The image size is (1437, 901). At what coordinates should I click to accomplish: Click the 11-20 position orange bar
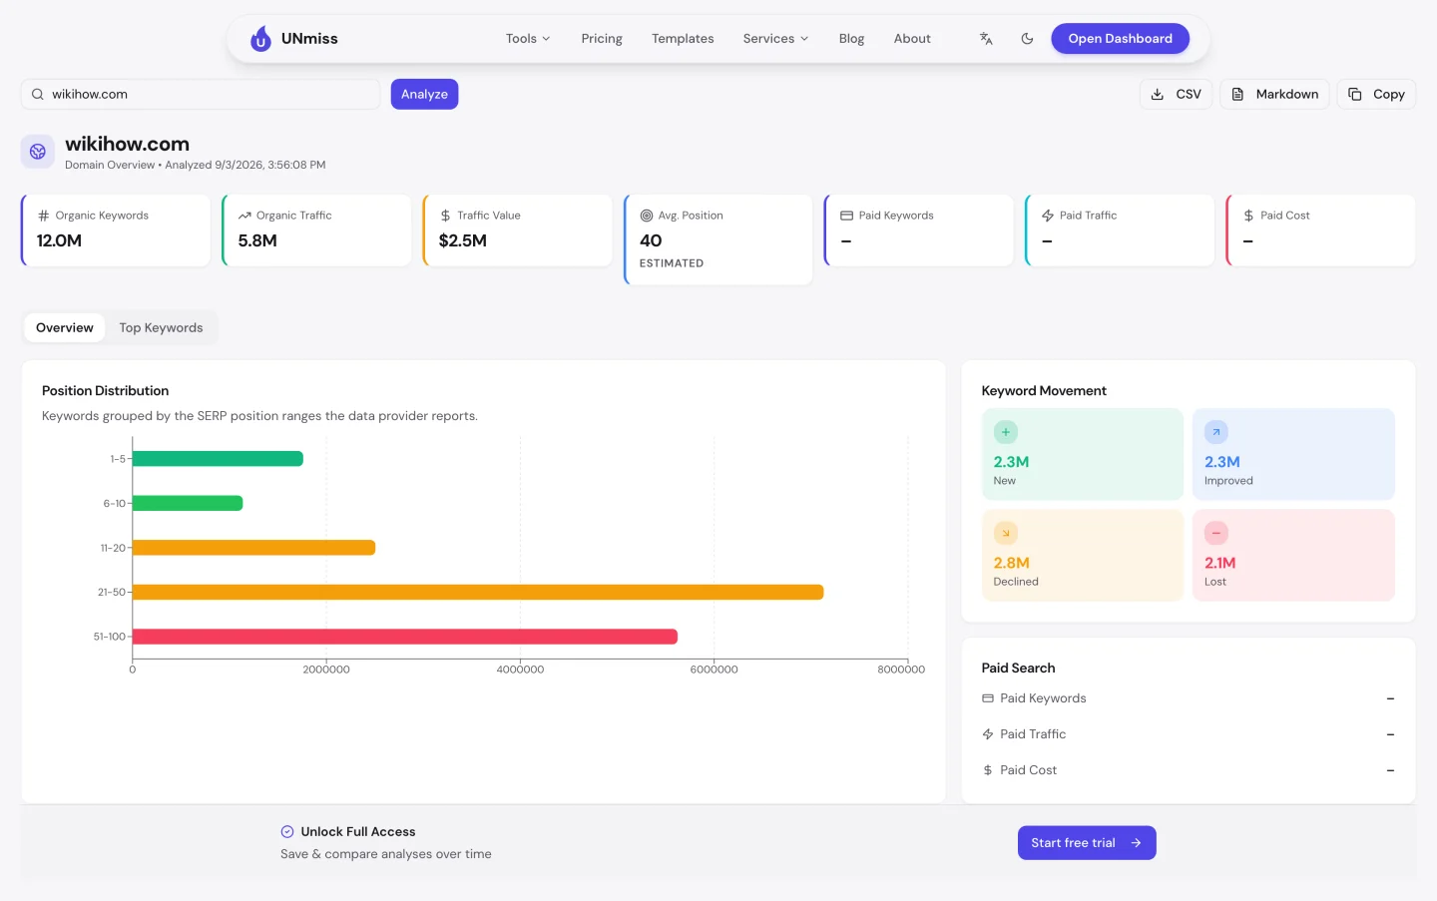click(x=253, y=548)
